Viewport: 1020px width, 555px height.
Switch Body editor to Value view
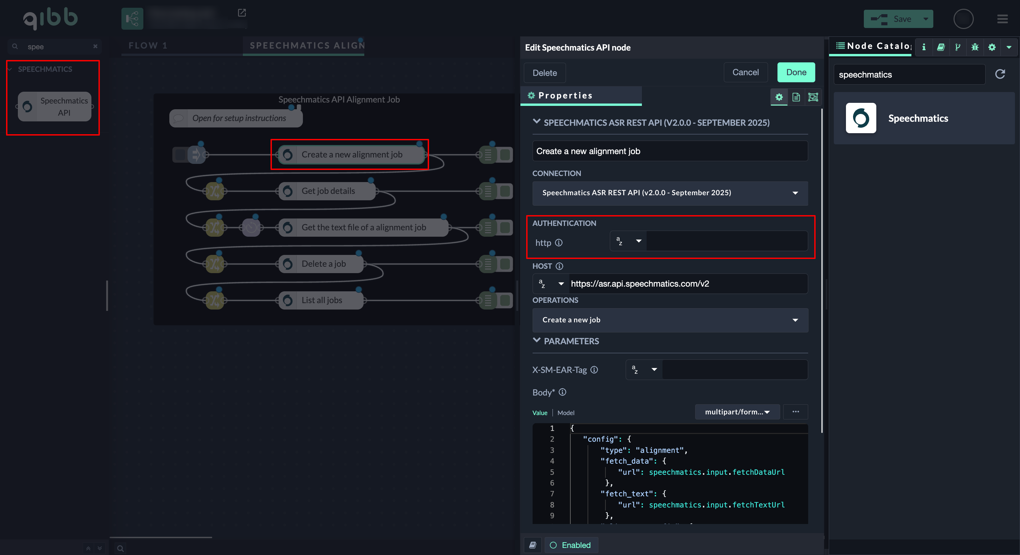[x=540, y=412]
